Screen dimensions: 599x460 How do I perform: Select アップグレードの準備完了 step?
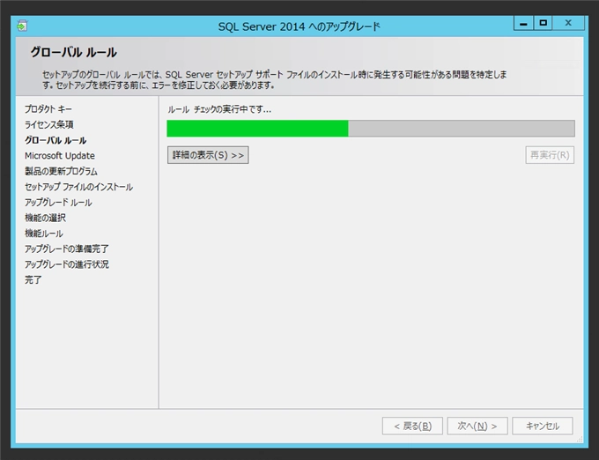pyautogui.click(x=66, y=249)
